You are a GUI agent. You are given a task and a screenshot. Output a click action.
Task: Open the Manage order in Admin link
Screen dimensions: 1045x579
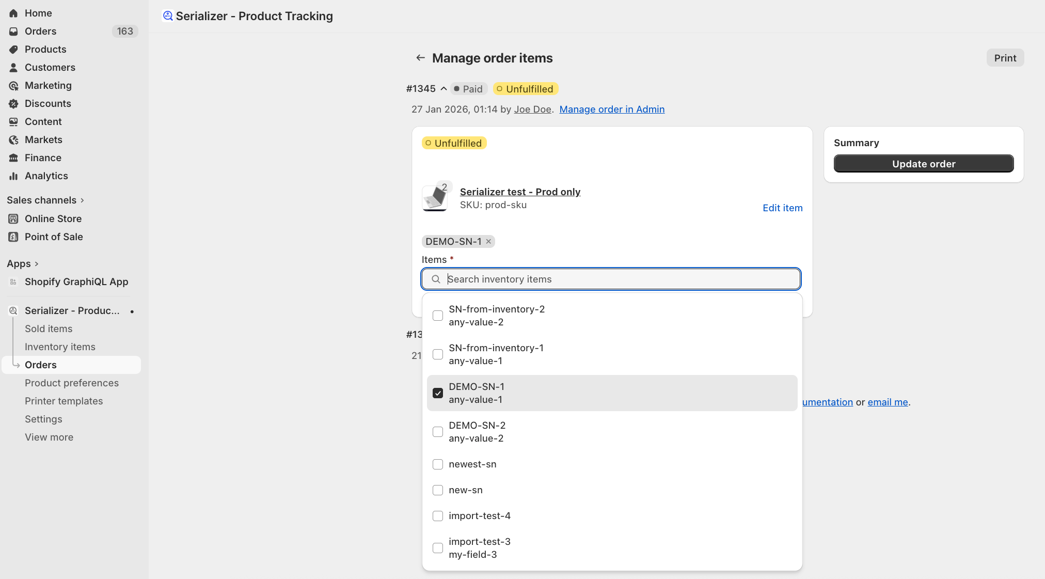(x=612, y=109)
